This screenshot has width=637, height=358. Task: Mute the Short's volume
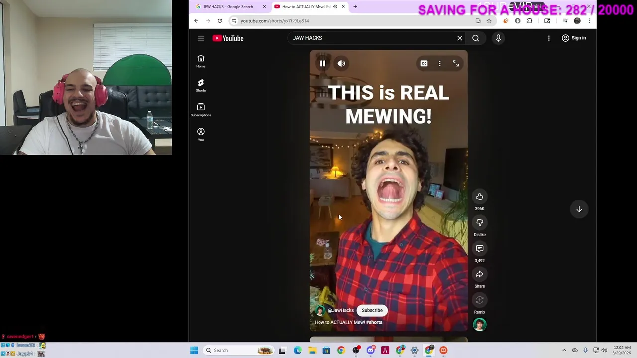click(341, 63)
